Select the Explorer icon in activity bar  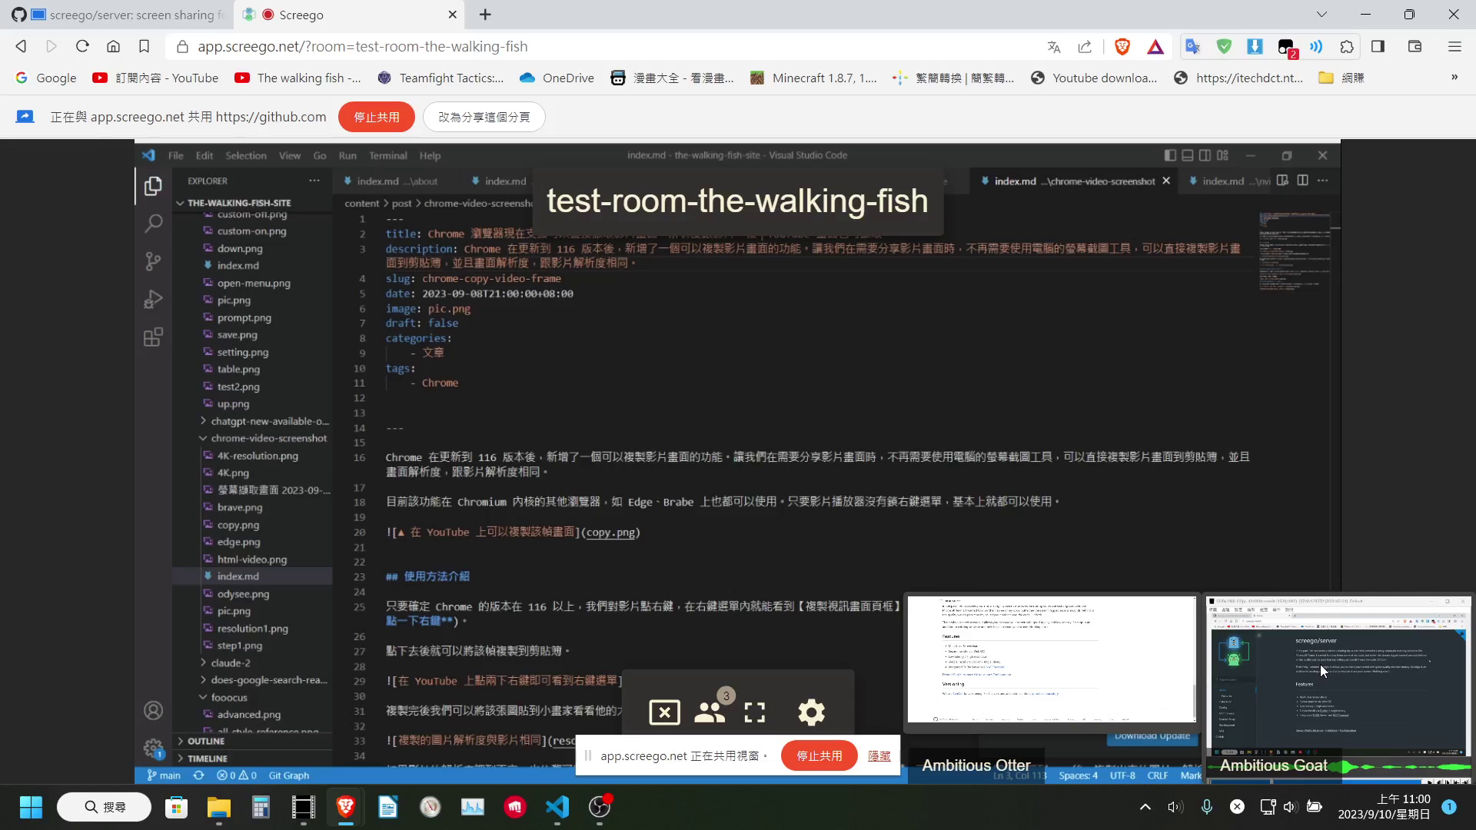(153, 185)
